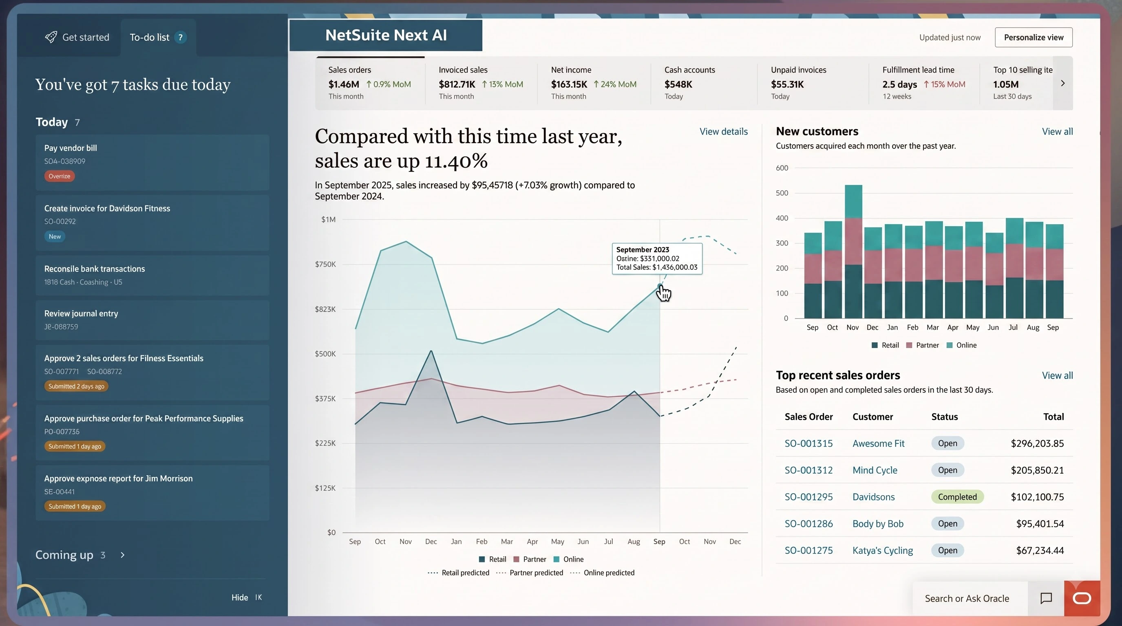Open Create invoice for Davidson Fitness task
The image size is (1122, 626).
click(152, 223)
